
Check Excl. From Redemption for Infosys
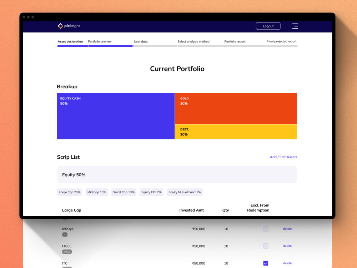(x=266, y=229)
